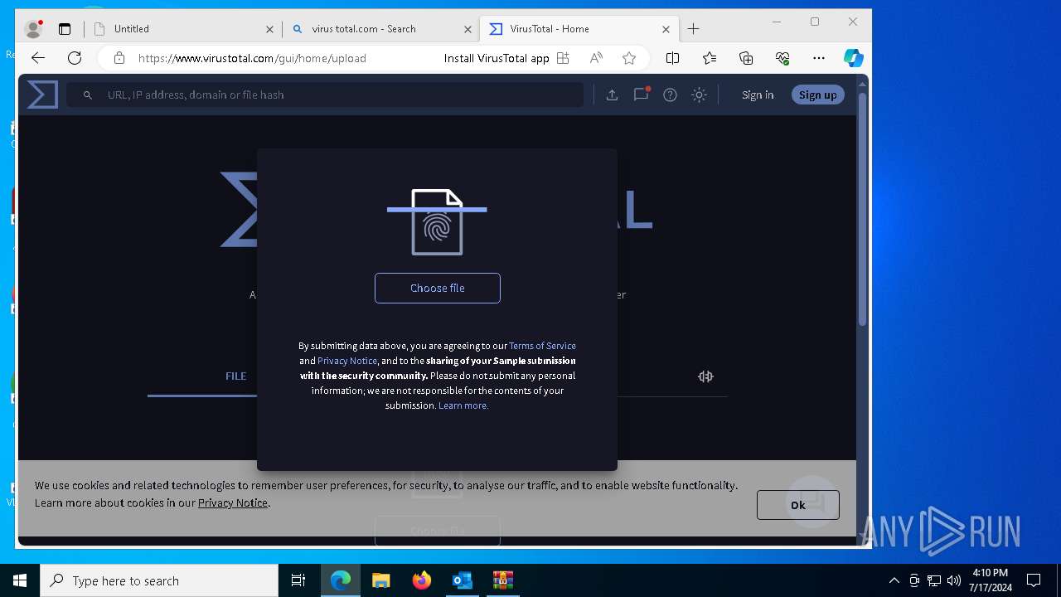Go back with browser back arrow
This screenshot has height=597, width=1061.
click(37, 58)
